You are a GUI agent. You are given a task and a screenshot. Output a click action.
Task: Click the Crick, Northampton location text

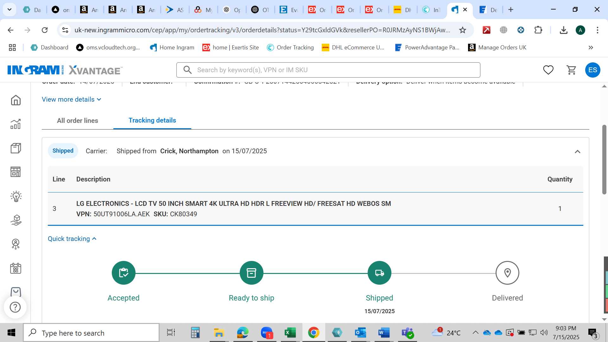click(x=189, y=151)
